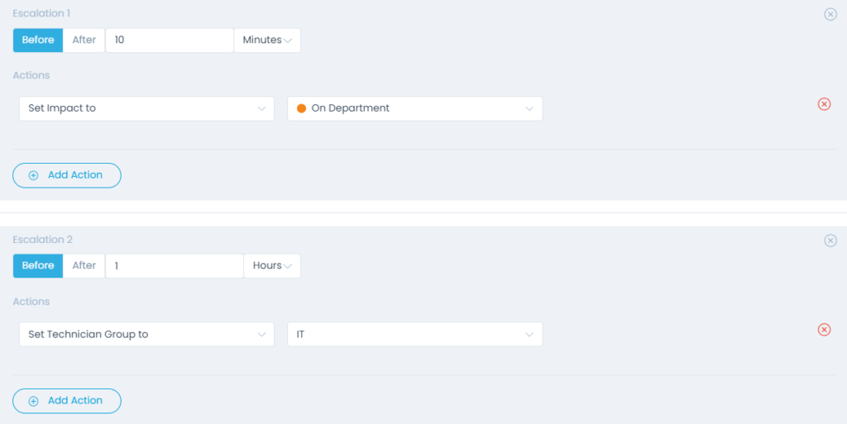The width and height of the screenshot is (847, 424).
Task: Remove Escalation 1 using its close icon
Action: tap(830, 15)
